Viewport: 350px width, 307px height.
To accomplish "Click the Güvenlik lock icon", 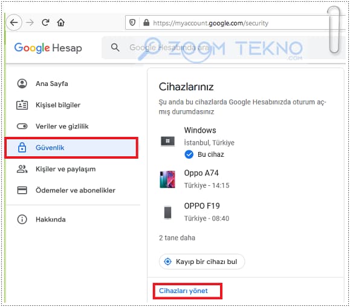I will coord(22,147).
